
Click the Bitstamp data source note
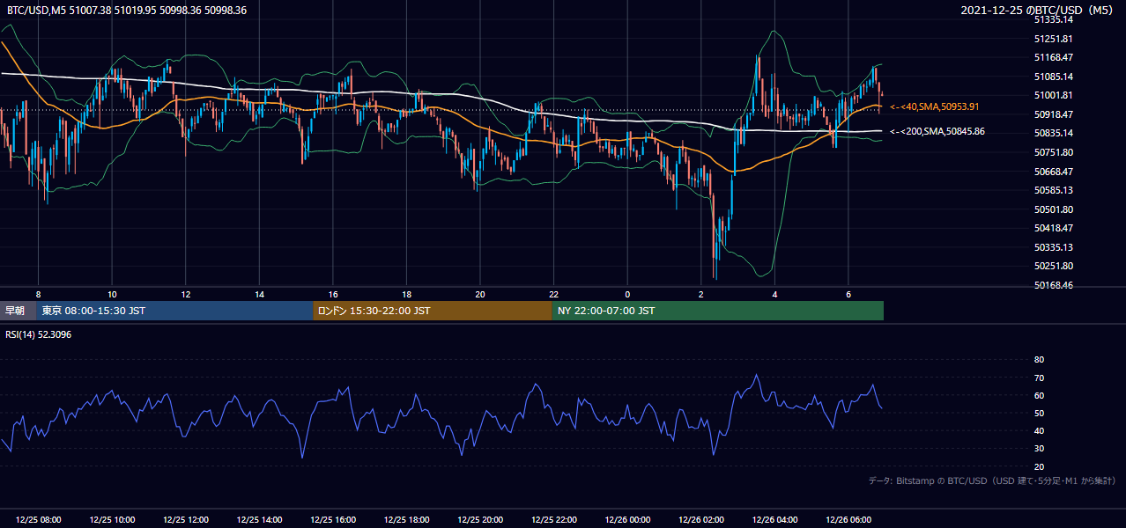(x=992, y=481)
